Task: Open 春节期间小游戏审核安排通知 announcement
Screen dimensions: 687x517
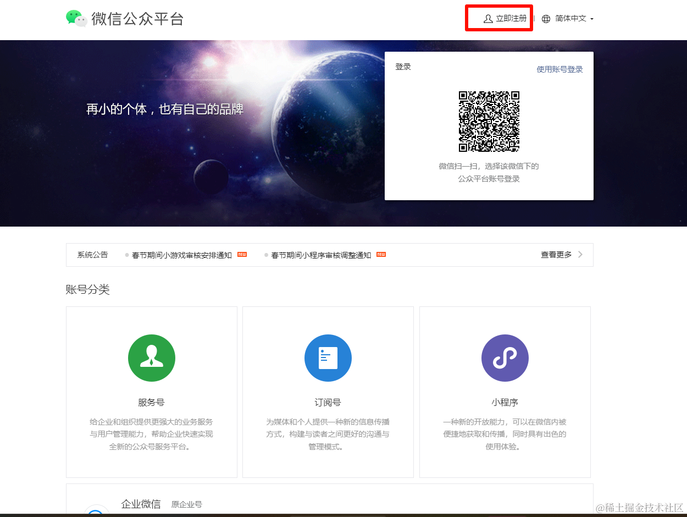Action: pos(182,255)
